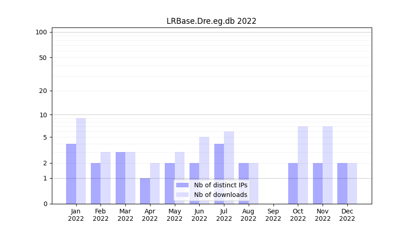The image size is (413, 229).
Task: Click the November downloads bar
Action: 327,165
